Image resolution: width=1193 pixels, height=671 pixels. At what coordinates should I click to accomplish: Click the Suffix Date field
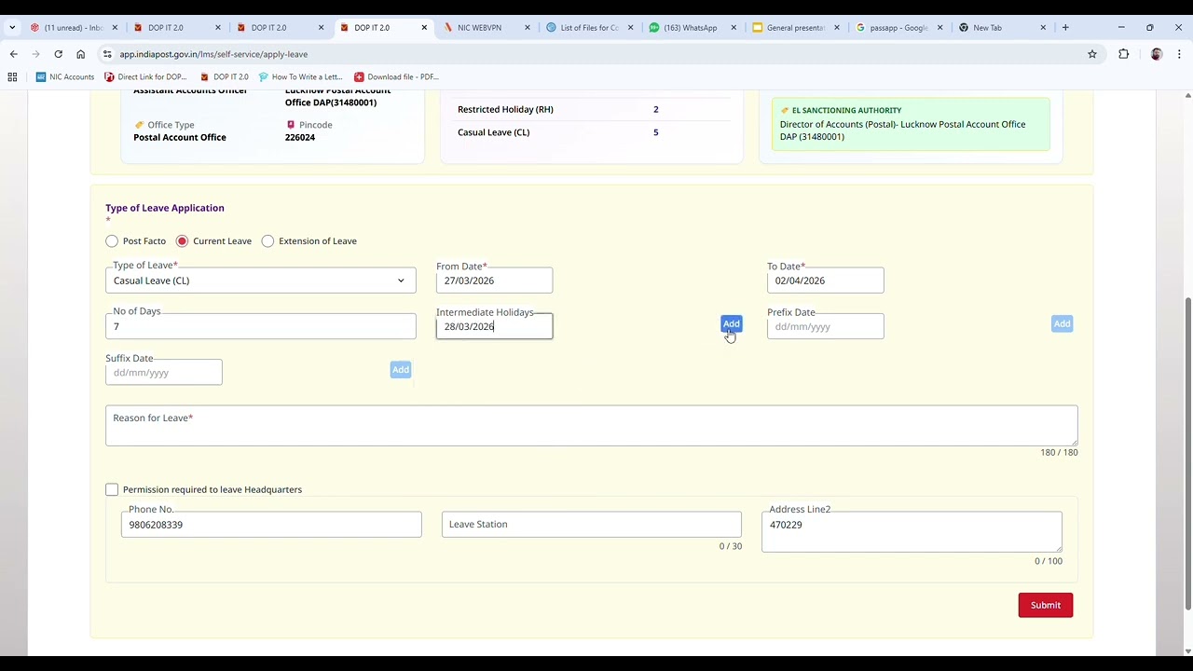click(x=163, y=373)
